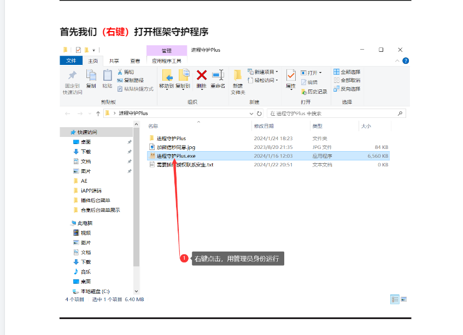Expand the 打开 dropdown arrow
Viewport: 463px width, 335px height.
[319, 72]
